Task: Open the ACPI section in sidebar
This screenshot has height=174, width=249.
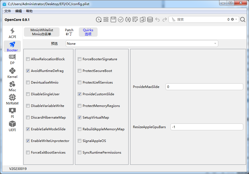Action: 12,33
